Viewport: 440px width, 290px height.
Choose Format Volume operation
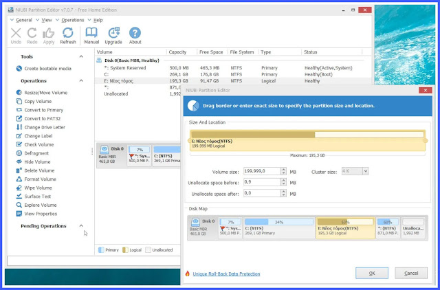coord(36,179)
